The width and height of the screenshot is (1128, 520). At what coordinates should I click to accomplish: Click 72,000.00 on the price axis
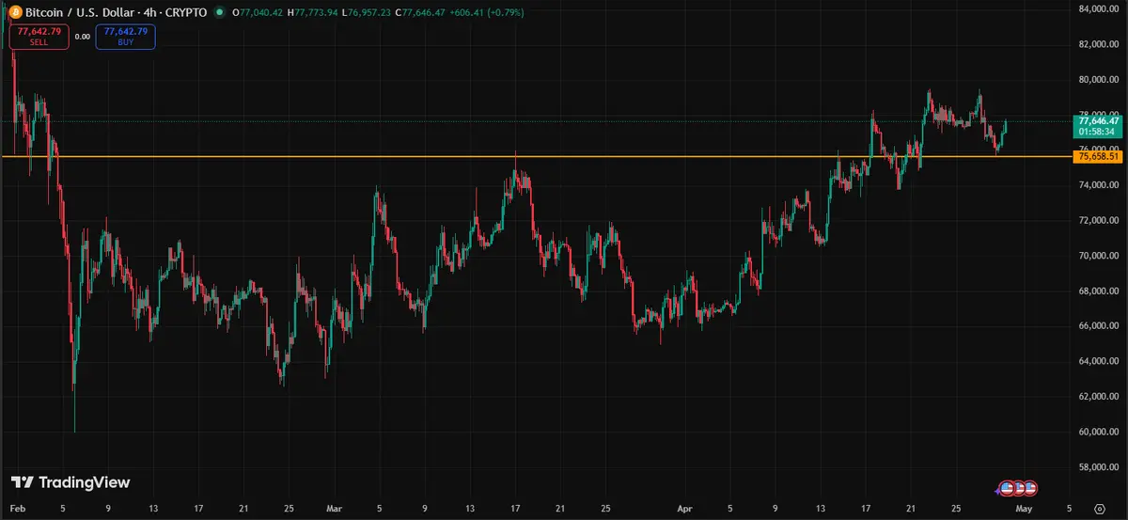(x=1099, y=220)
